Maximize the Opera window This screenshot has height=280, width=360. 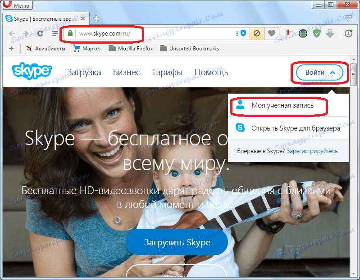point(331,5)
